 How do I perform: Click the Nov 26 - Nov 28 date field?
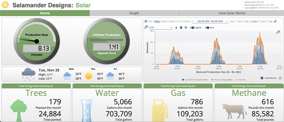pyautogui.click(x=210, y=21)
